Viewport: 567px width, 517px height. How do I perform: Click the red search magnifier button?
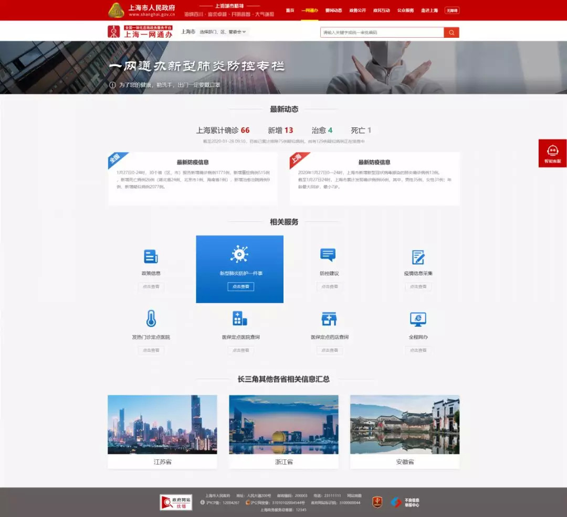451,33
